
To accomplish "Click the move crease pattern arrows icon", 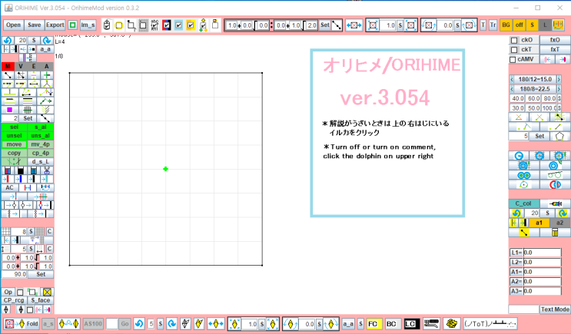I will pos(354,25).
